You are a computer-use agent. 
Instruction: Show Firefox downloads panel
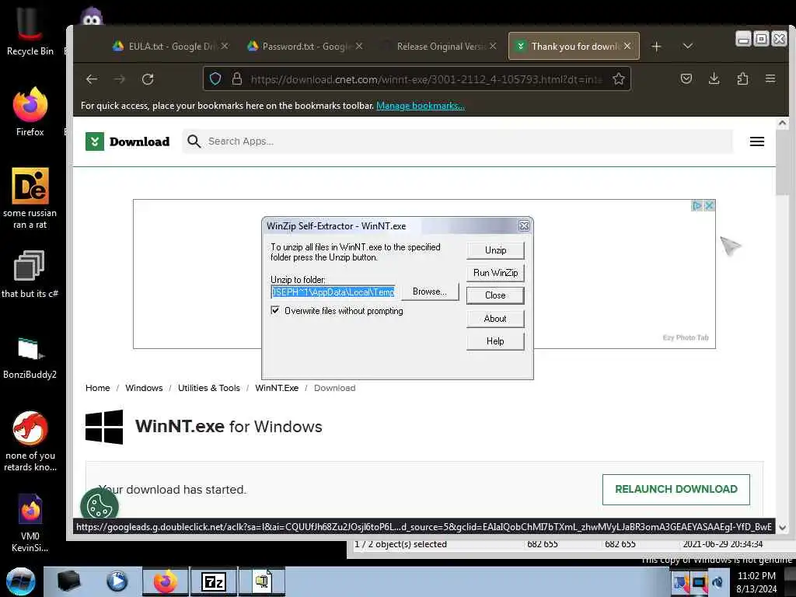[714, 79]
